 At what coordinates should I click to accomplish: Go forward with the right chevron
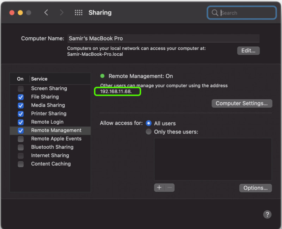click(61, 13)
